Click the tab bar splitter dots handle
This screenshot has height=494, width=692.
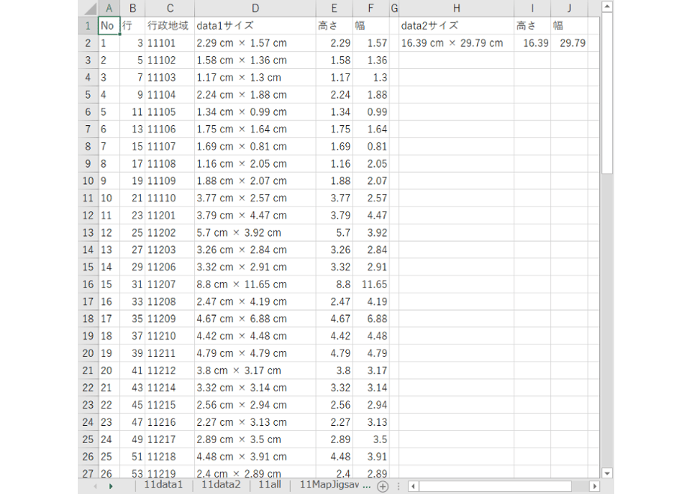tap(398, 486)
